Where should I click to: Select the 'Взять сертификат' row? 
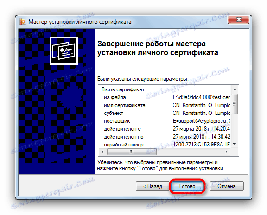tap(123, 89)
